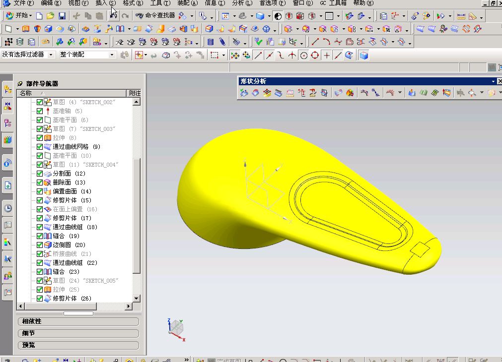Toggle checkbox for 桥接曲线 (21)
Viewport: 502px width, 362px height.
[x=40, y=254]
